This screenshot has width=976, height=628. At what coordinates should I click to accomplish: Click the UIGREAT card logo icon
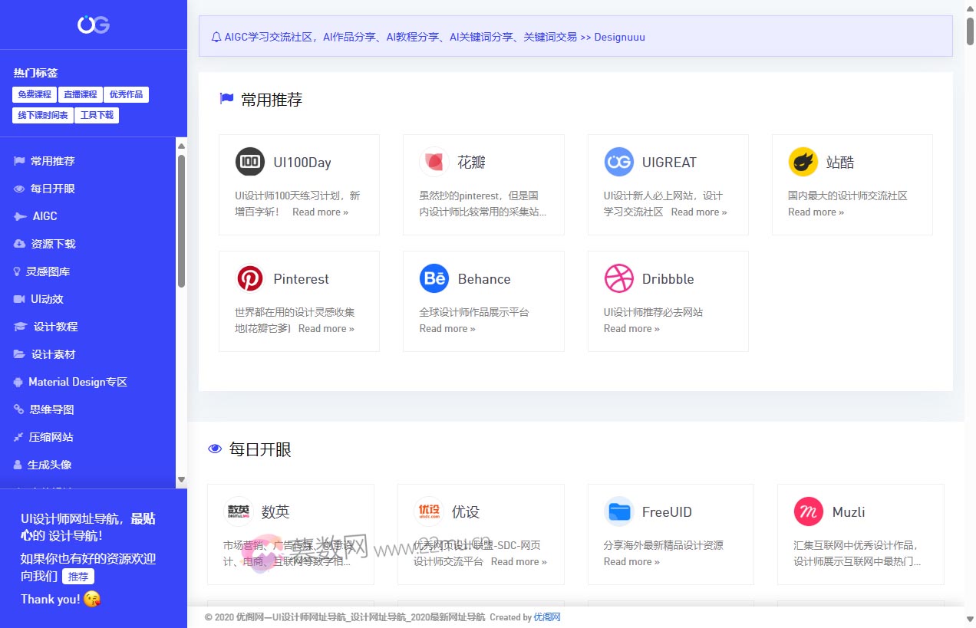click(618, 162)
